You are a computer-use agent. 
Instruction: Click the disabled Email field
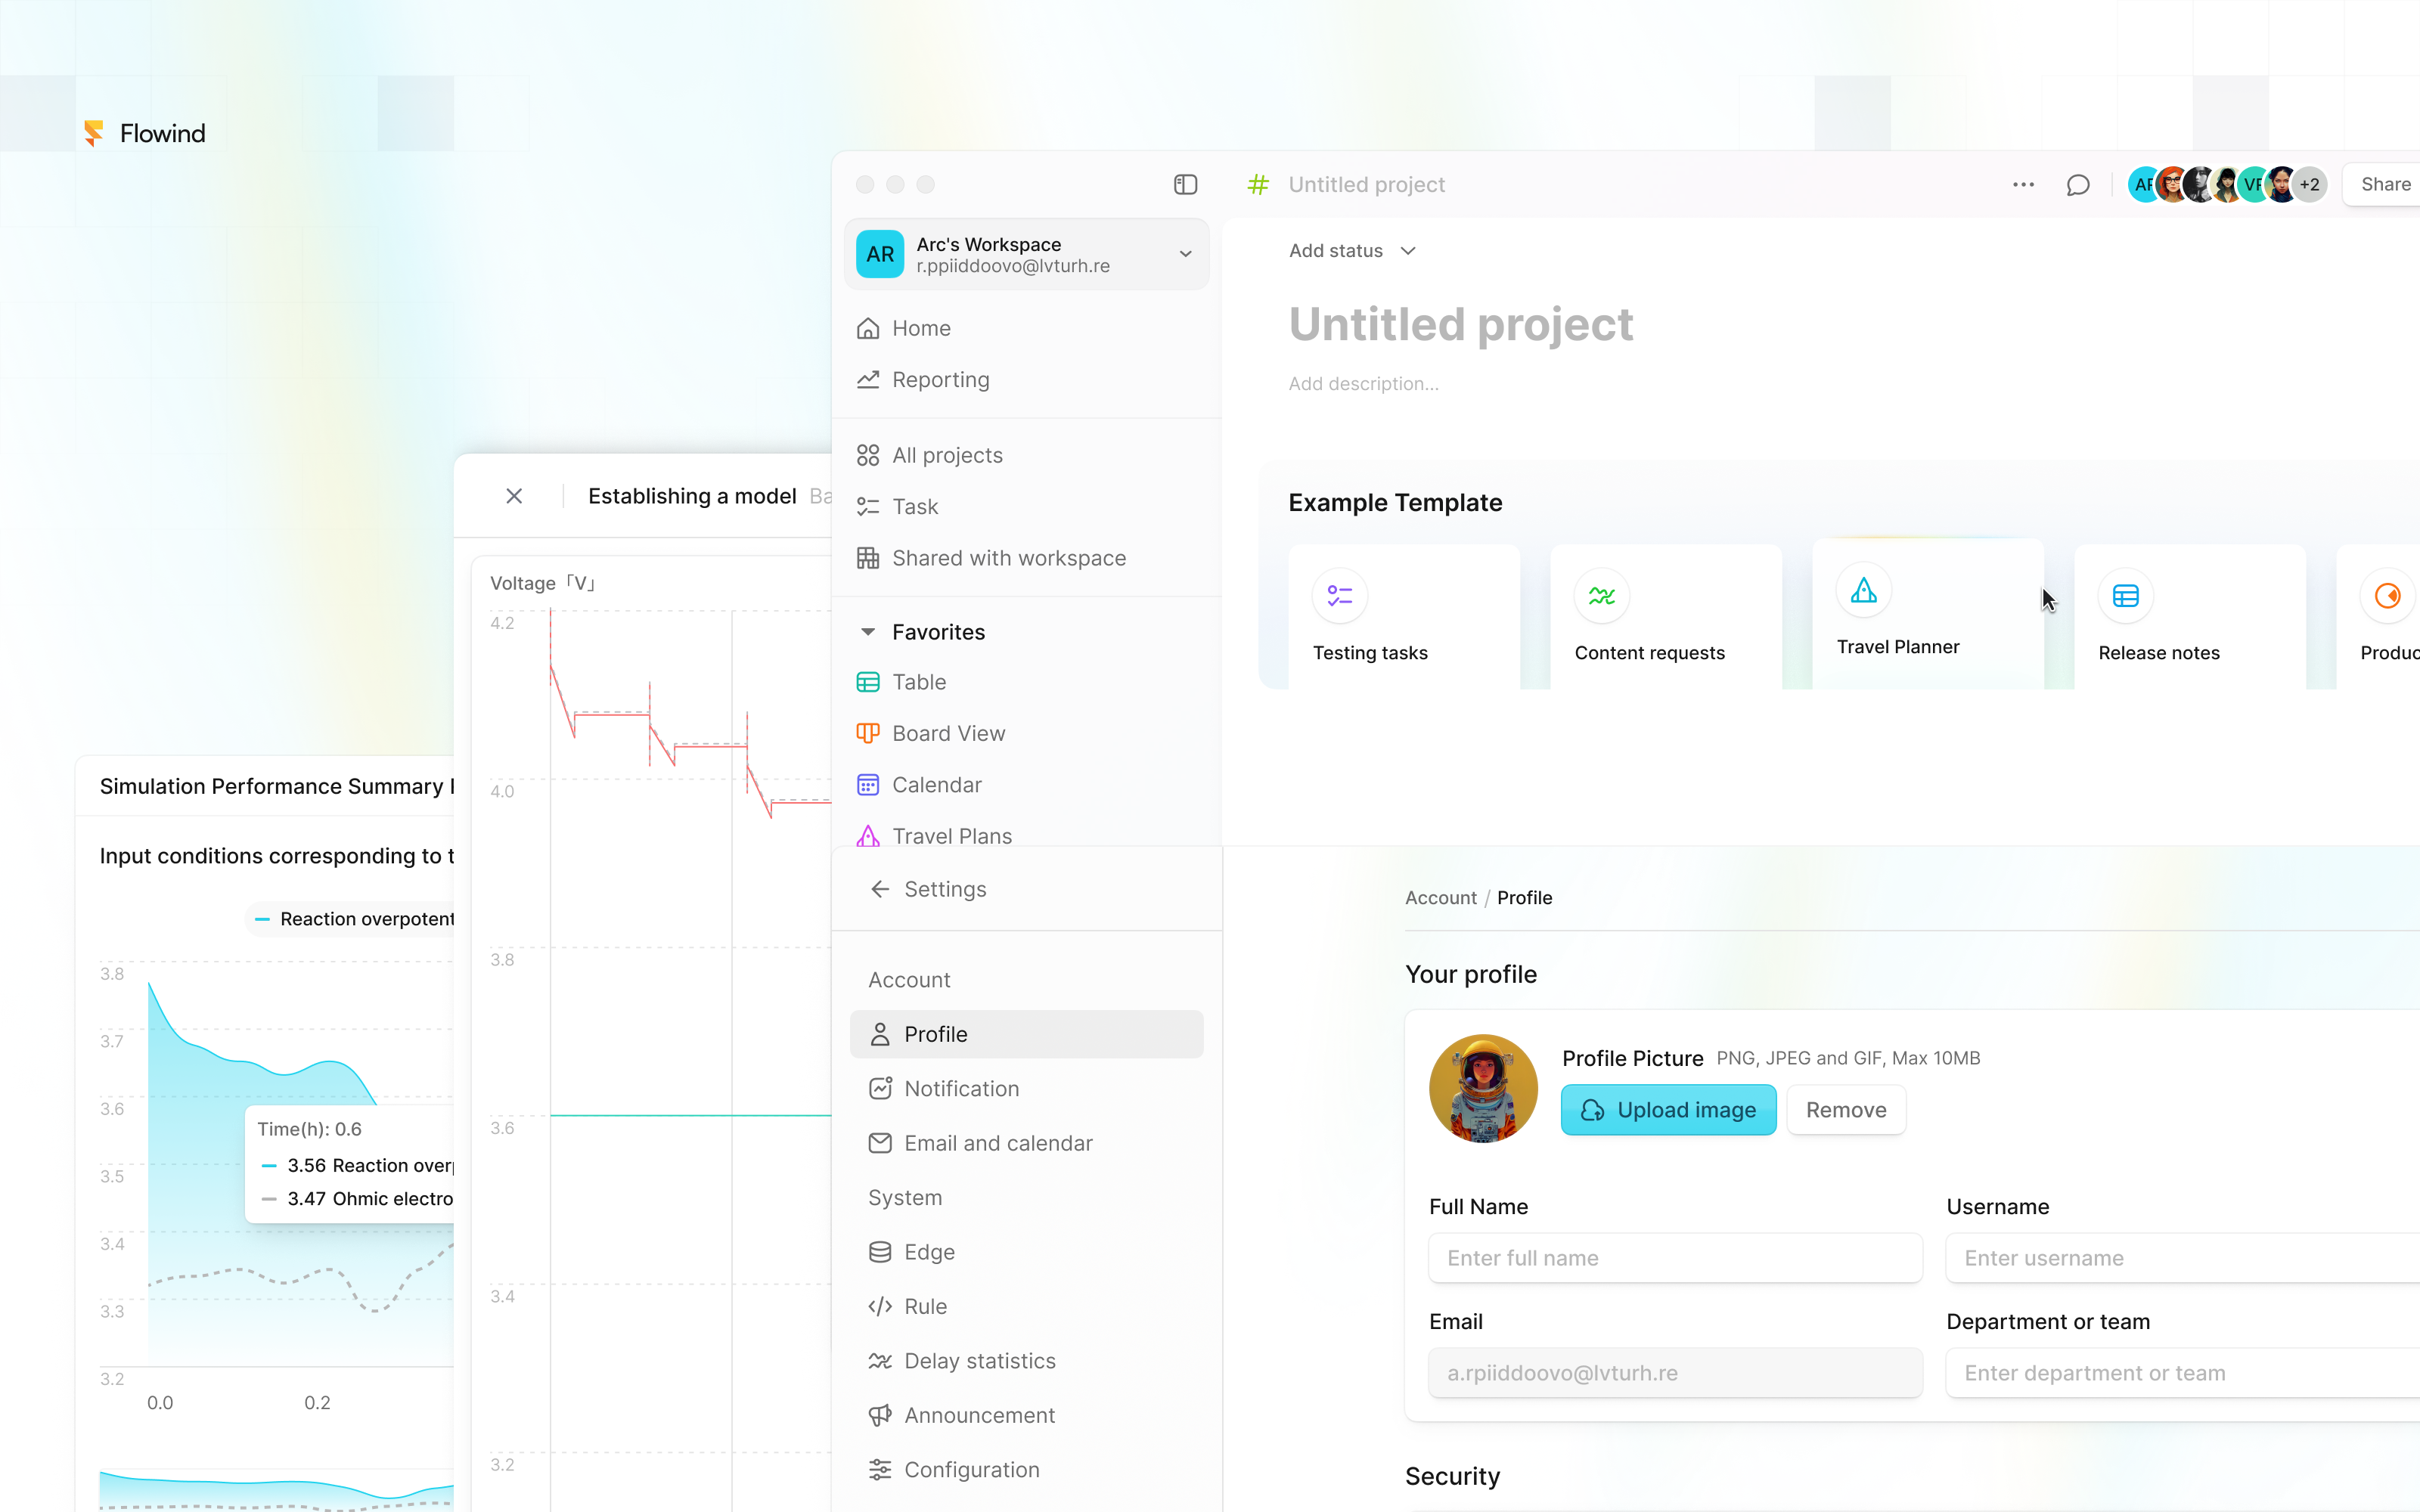click(x=1675, y=1373)
